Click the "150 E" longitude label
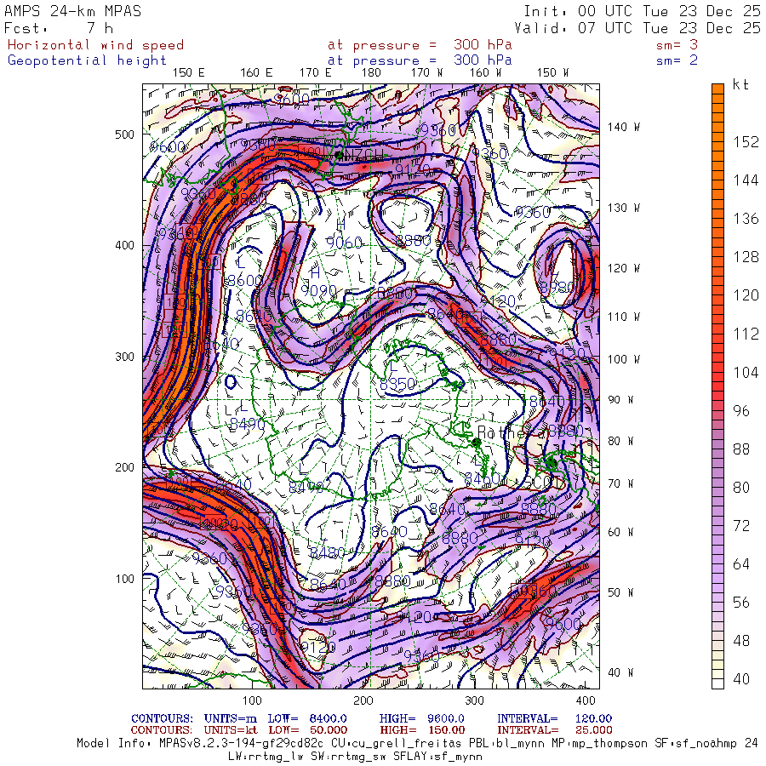 [x=189, y=73]
